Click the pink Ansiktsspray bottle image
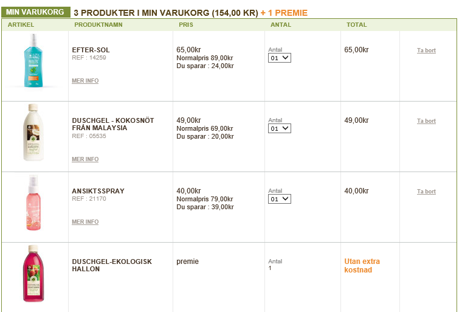Image resolution: width=462 pixels, height=312 pixels. coord(33,203)
